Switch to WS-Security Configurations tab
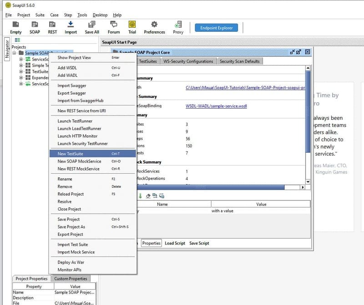 pos(188,61)
